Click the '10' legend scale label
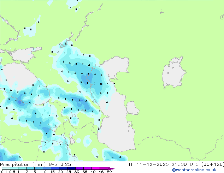Image resolution: width=224 pixels, height=173 pixels. point(44,172)
